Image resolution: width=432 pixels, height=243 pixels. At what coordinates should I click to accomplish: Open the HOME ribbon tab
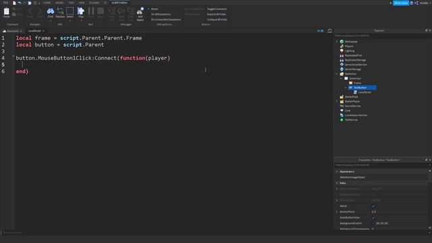pos(47,3)
